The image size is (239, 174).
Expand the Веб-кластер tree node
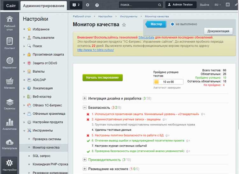24,97
